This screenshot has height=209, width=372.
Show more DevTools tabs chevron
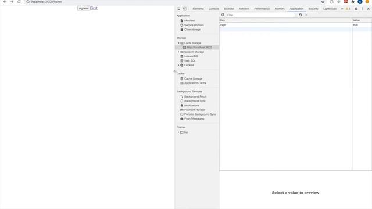pos(342,9)
